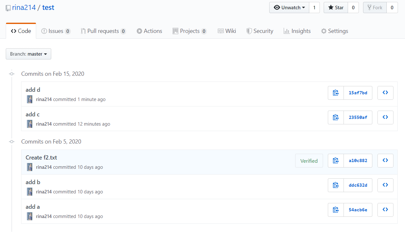Open the Settings tab
The height and width of the screenshot is (234, 405).
point(335,31)
